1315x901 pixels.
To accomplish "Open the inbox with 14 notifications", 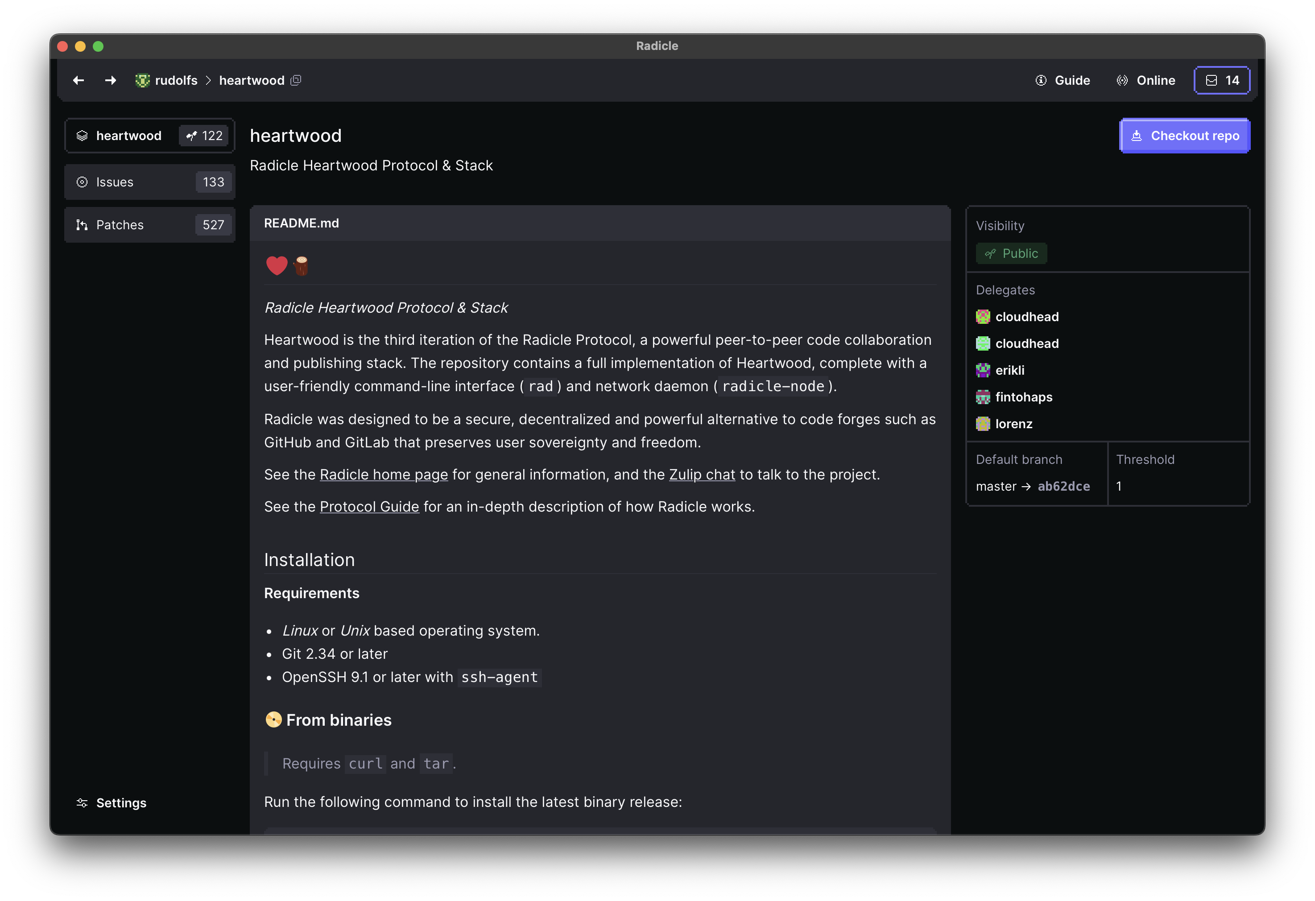I will click(1222, 80).
